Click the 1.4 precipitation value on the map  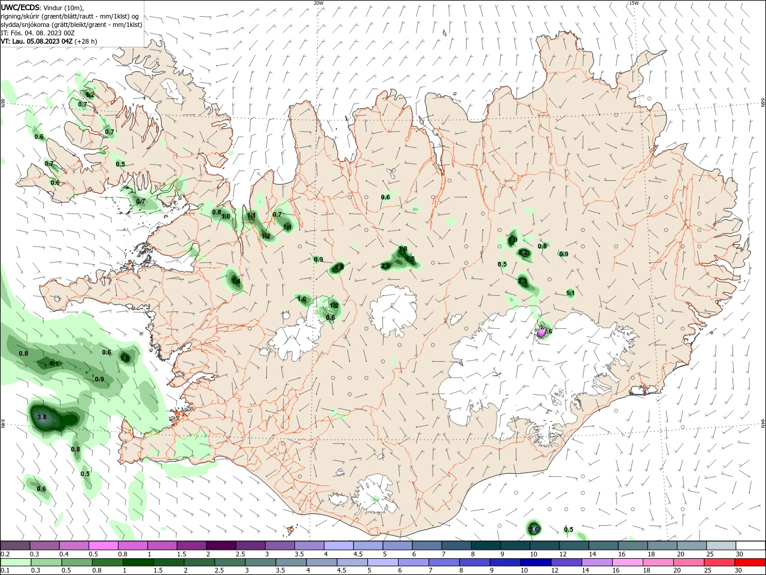pyautogui.click(x=236, y=281)
